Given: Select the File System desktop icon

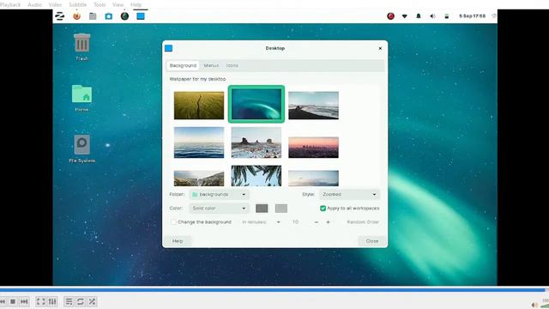Looking at the screenshot, I should (x=82, y=148).
